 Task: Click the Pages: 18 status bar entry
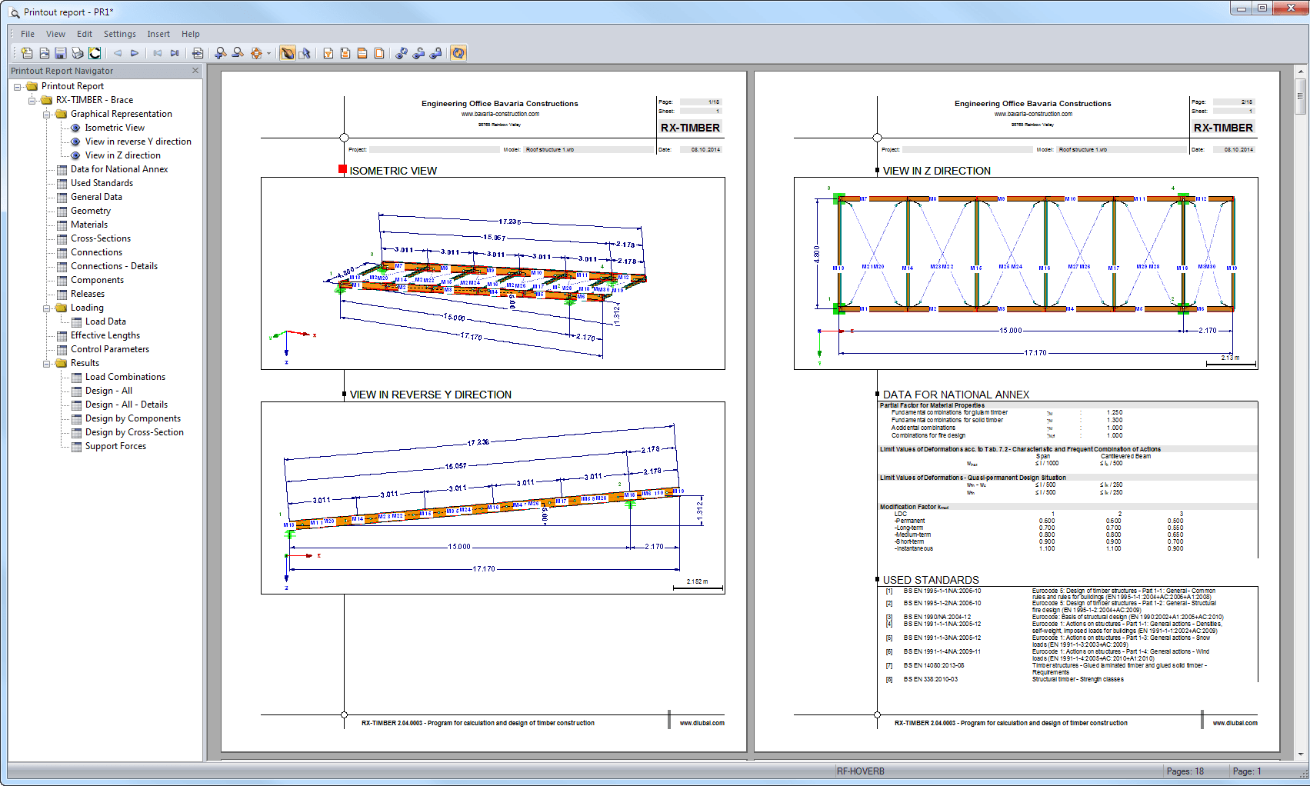pyautogui.click(x=1185, y=771)
